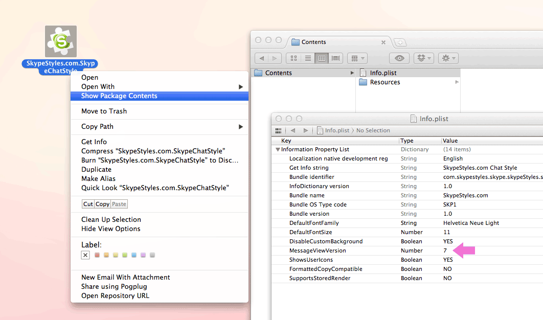Collapse the Information Property List triangle
Screen dimensions: 543x320
click(x=278, y=150)
